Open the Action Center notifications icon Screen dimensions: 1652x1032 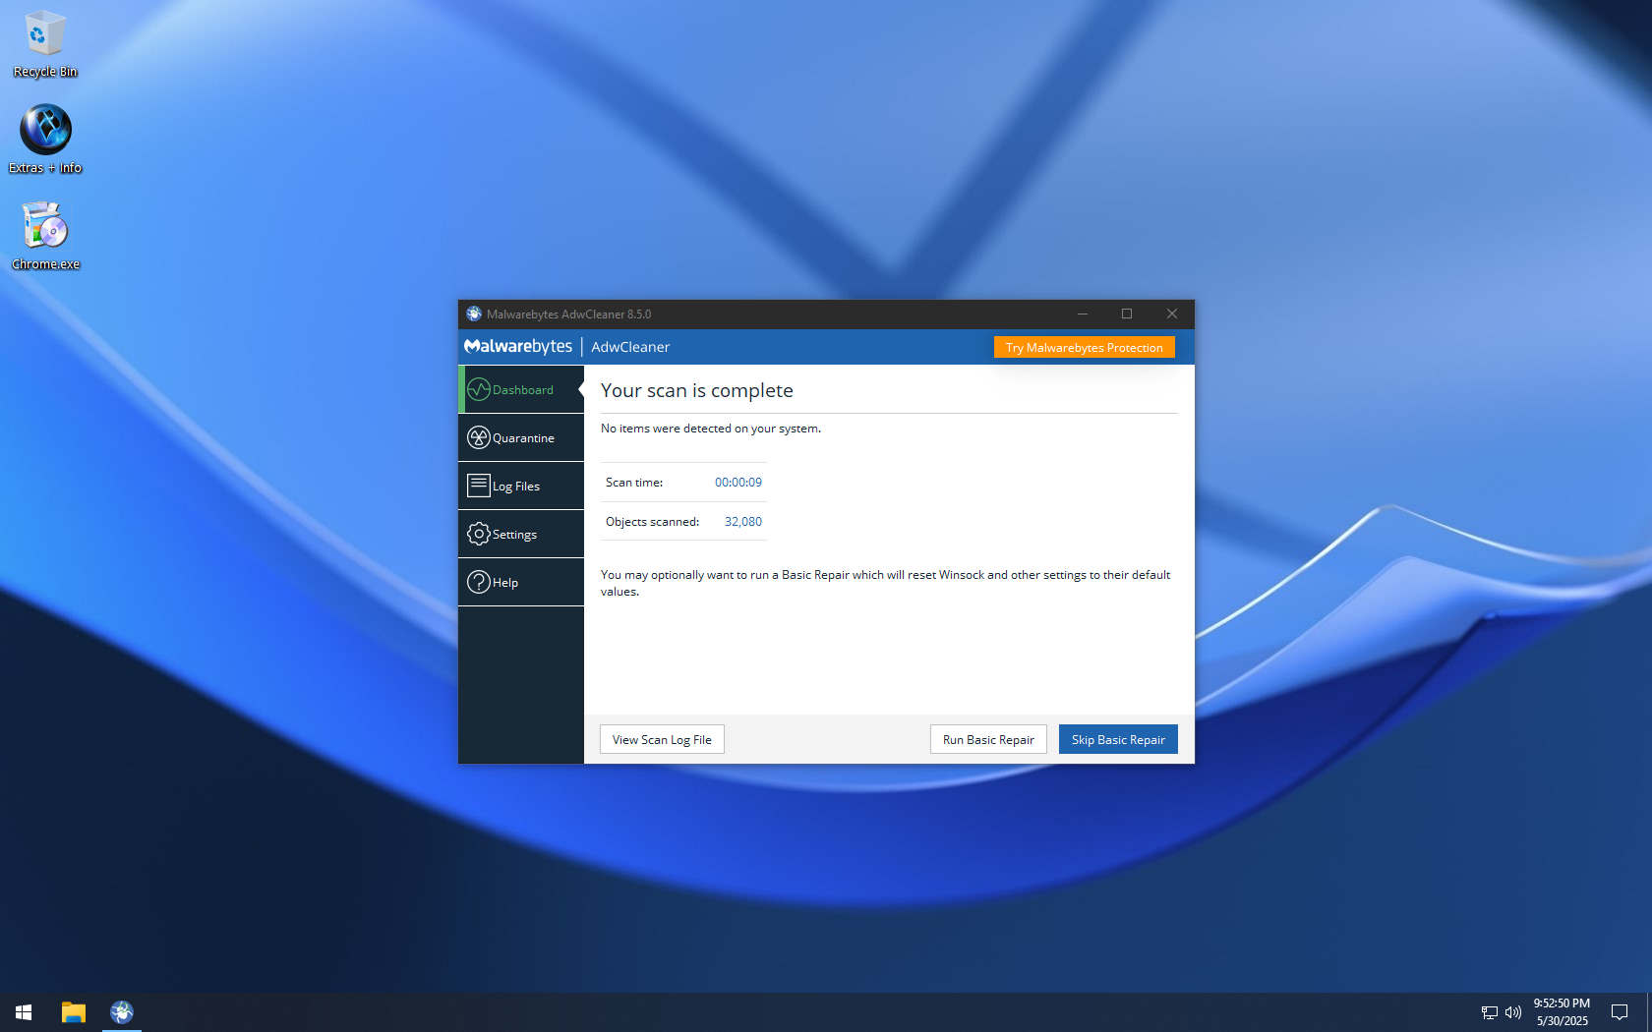1620,1012
